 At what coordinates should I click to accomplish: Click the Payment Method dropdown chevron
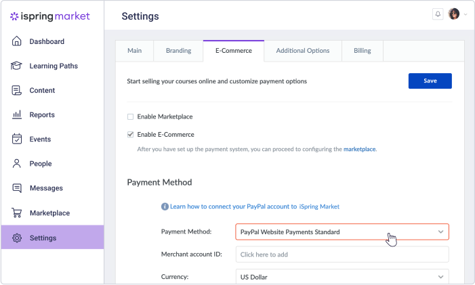tap(440, 232)
